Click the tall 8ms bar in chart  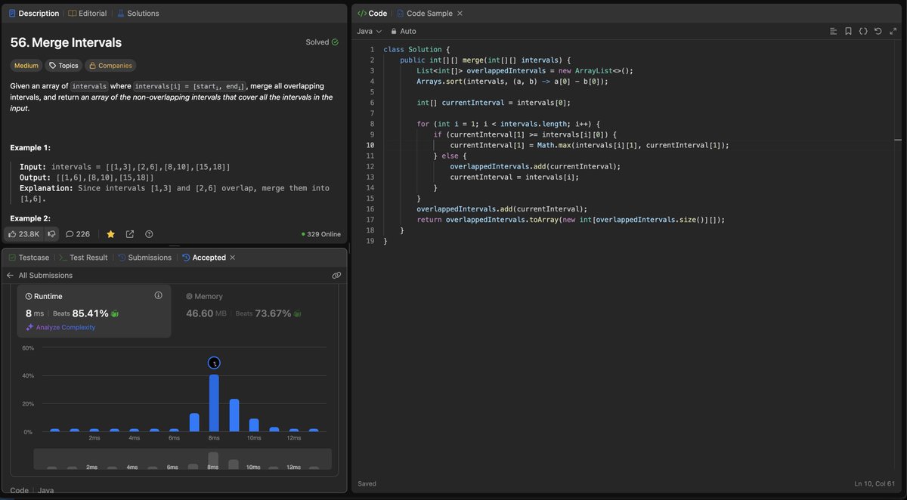click(x=214, y=403)
